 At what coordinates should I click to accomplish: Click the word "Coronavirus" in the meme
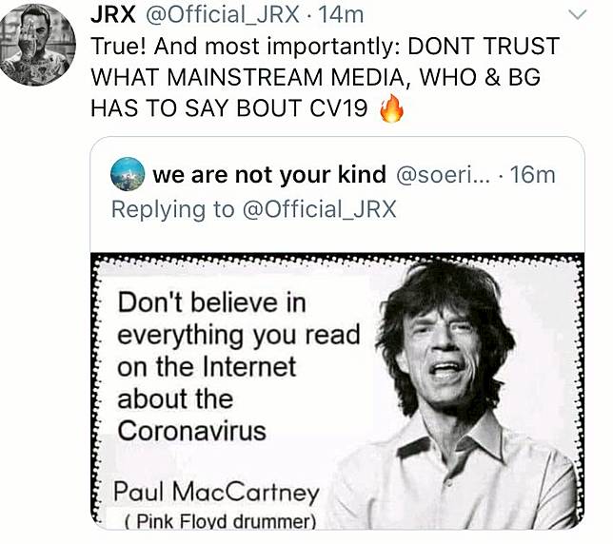(x=191, y=429)
